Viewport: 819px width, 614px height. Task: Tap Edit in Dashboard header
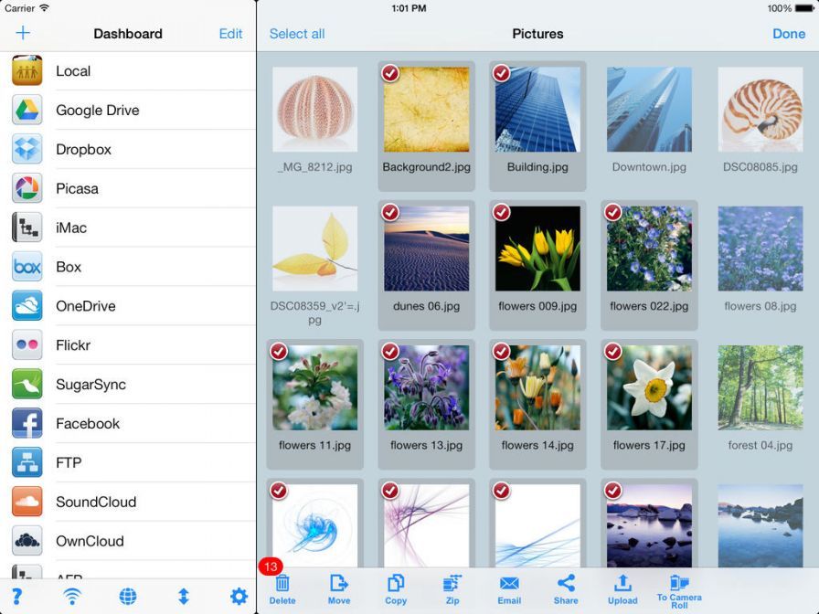pyautogui.click(x=230, y=34)
